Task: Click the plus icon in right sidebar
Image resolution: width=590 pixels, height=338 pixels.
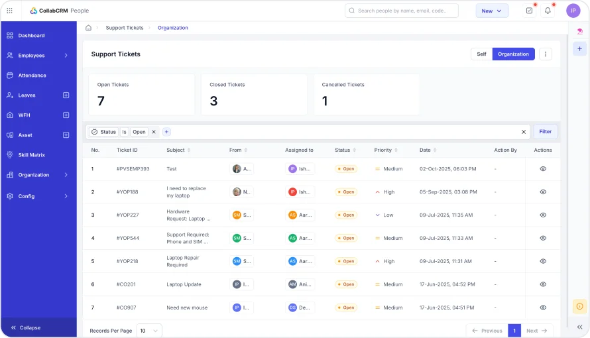Action: tap(579, 49)
